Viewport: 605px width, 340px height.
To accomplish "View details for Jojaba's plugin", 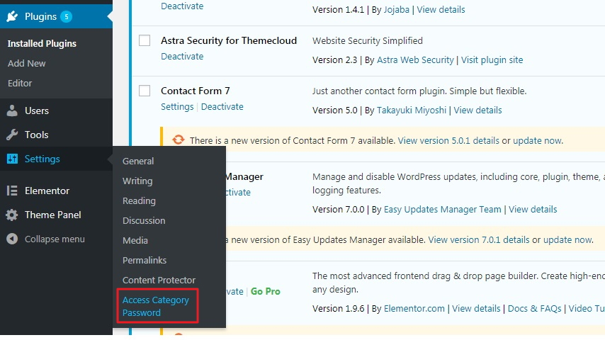I will point(441,10).
